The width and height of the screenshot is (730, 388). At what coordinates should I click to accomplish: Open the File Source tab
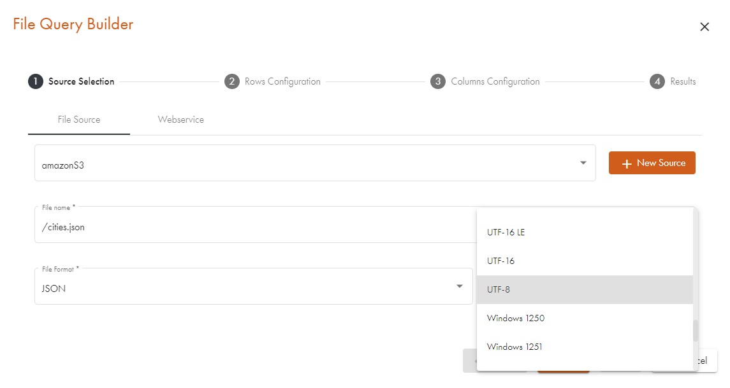click(x=79, y=120)
